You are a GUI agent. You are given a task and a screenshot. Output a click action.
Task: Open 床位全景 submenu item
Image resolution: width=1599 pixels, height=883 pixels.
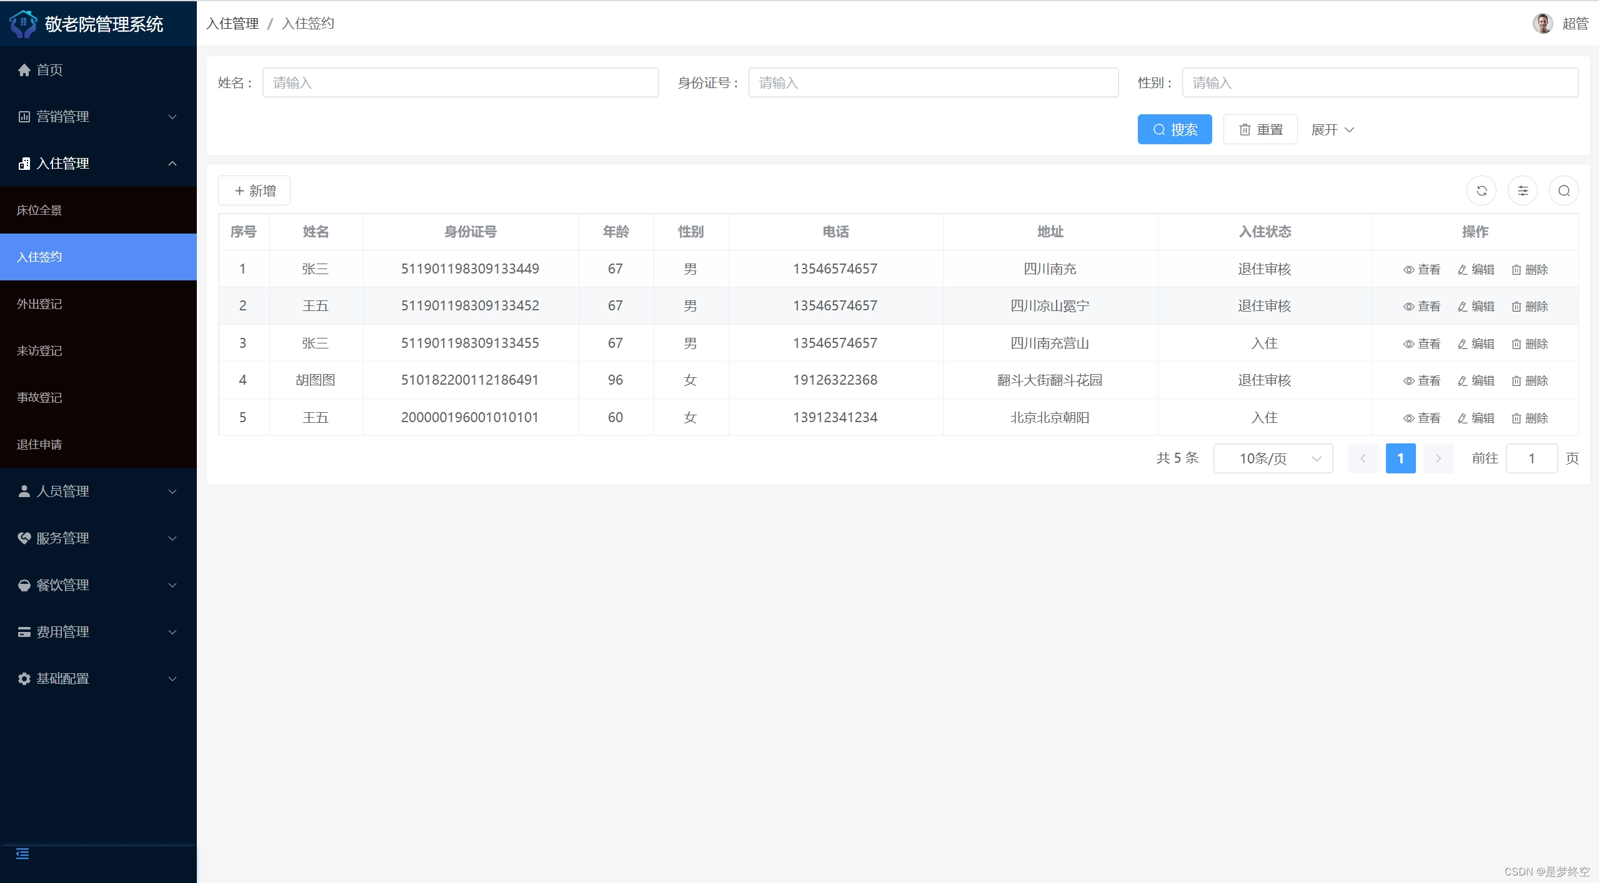(x=98, y=210)
